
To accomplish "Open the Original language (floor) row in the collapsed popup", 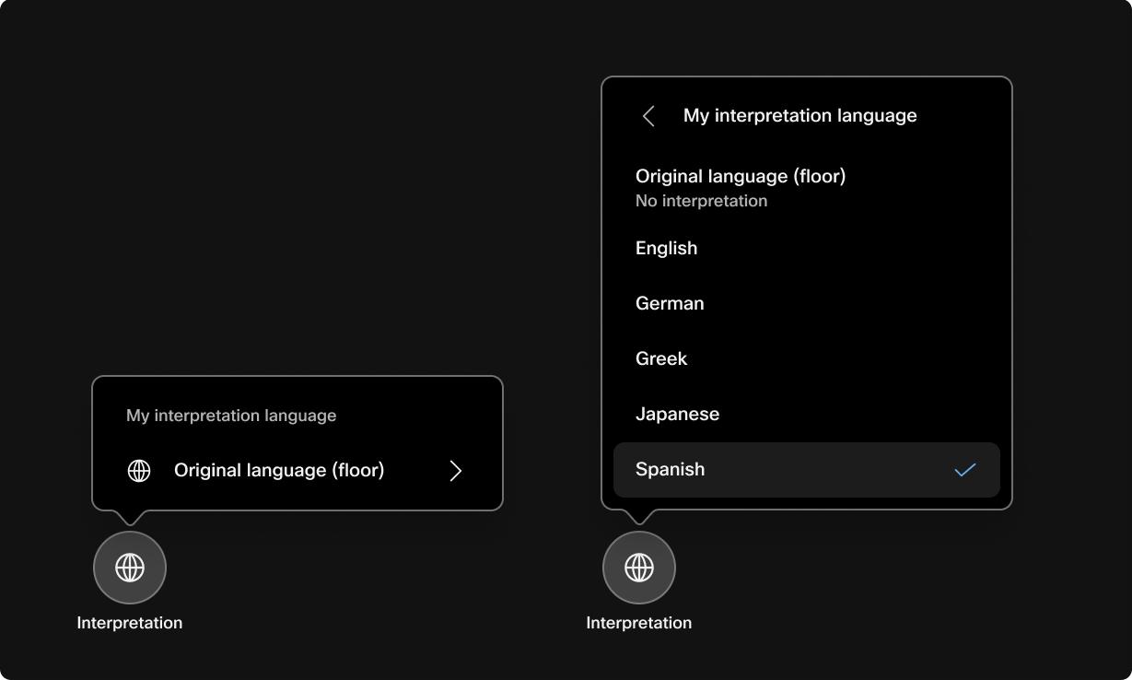I will [279, 471].
